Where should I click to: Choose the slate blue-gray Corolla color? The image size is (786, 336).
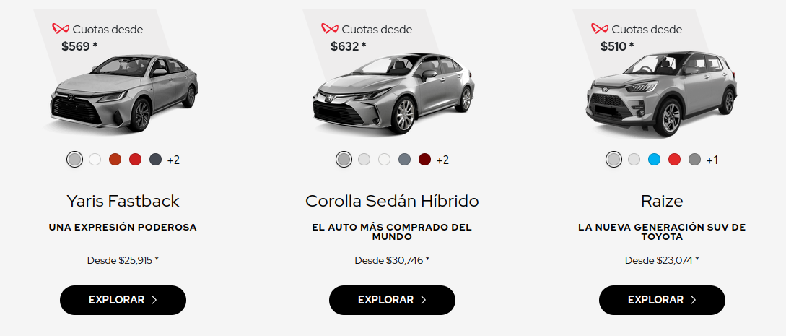tap(404, 160)
